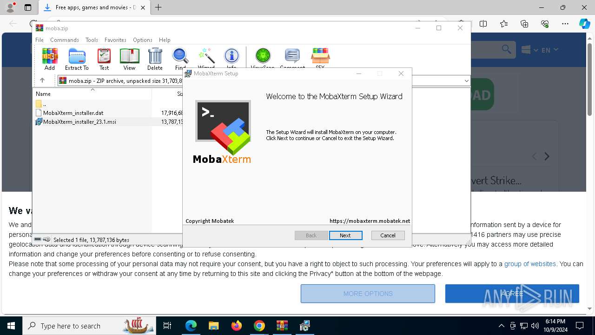Viewport: 595px width, 335px height.
Task: Open the View tool in WinRAR
Action: tap(129, 59)
